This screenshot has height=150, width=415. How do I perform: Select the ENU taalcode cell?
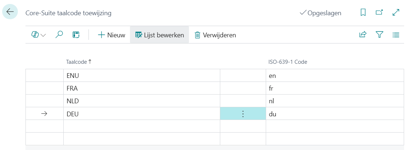point(141,76)
